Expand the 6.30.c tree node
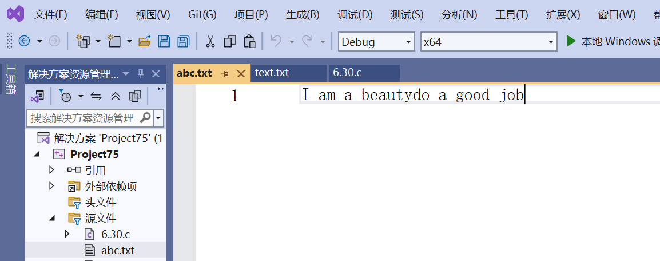 tap(66, 234)
